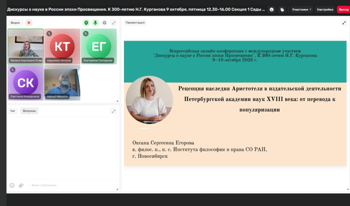Screen dimensions: 350x206
Task: Click in the Ваше сообщение message field
Action: pyautogui.click(x=72, y=185)
